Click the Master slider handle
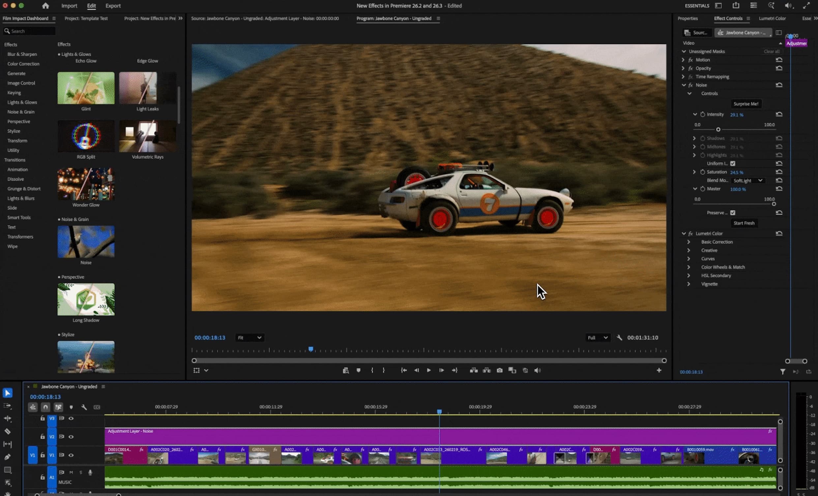The height and width of the screenshot is (496, 818). click(774, 204)
